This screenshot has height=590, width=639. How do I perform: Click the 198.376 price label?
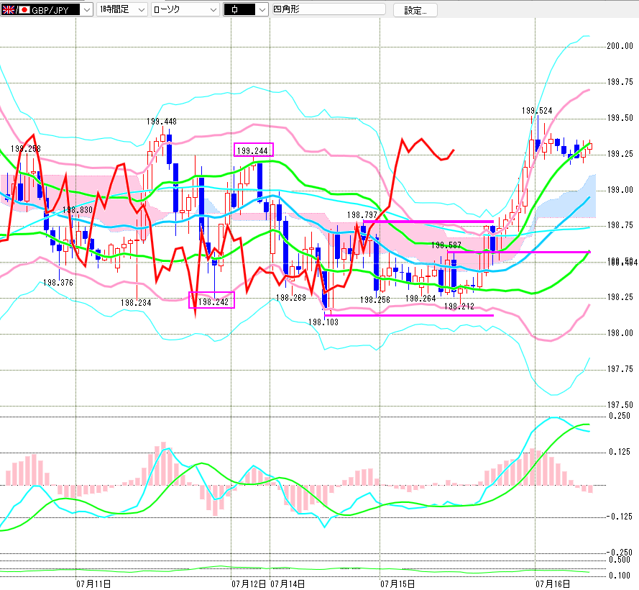[58, 282]
